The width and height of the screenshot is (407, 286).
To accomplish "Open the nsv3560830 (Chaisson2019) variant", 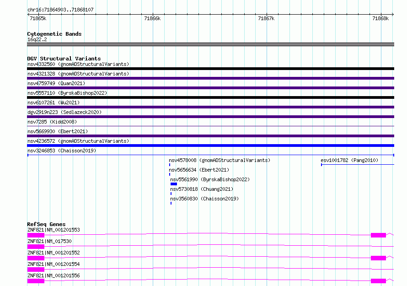I will 204,199.
